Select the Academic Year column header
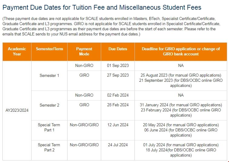Viewport: 229px width, 162px height. coord(17,51)
